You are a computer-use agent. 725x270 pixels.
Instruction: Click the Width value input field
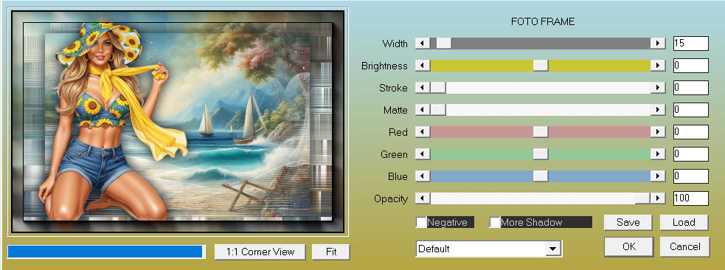[x=691, y=44]
